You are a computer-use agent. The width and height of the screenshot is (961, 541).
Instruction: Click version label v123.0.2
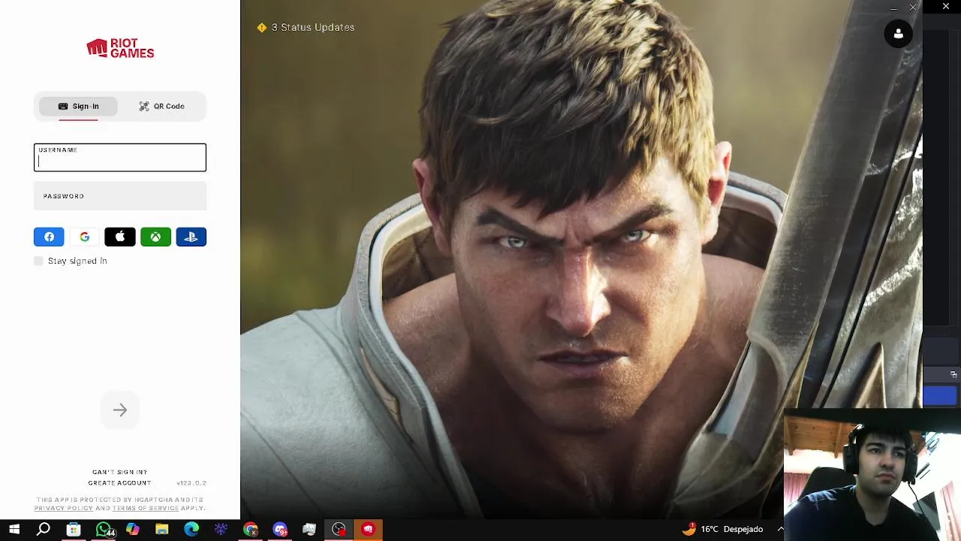coord(191,483)
